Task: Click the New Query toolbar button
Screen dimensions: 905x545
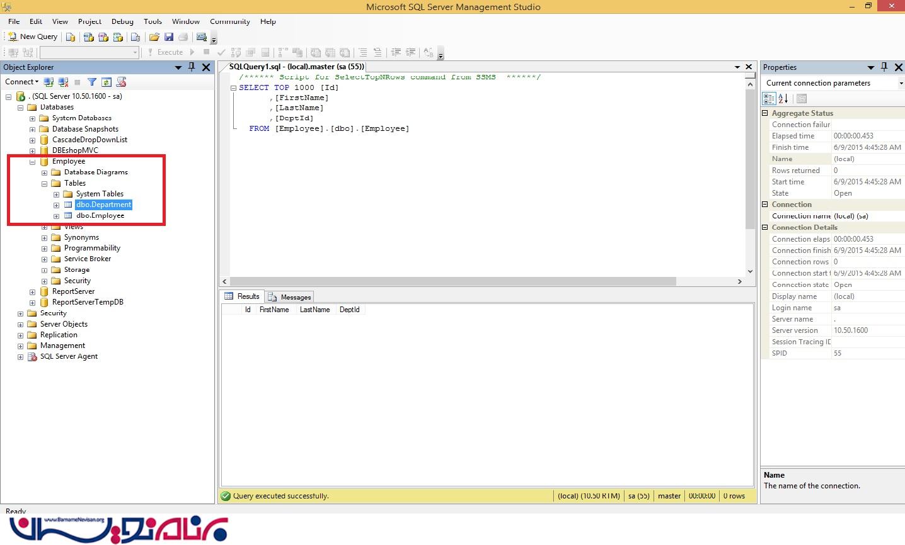Action: pyautogui.click(x=33, y=37)
